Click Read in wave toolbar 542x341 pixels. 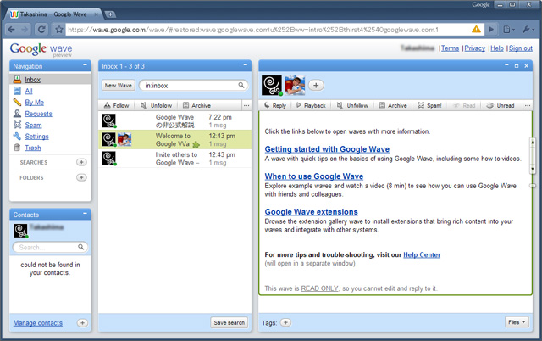(x=464, y=105)
